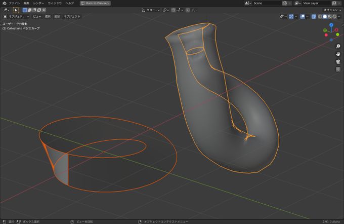The width and height of the screenshot is (344, 224).
Task: Expand the sidebar with the small arrow
Action: pos(343,25)
